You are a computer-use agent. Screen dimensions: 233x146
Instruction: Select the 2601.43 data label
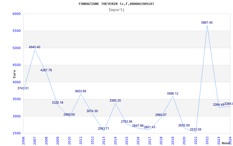[149, 127]
